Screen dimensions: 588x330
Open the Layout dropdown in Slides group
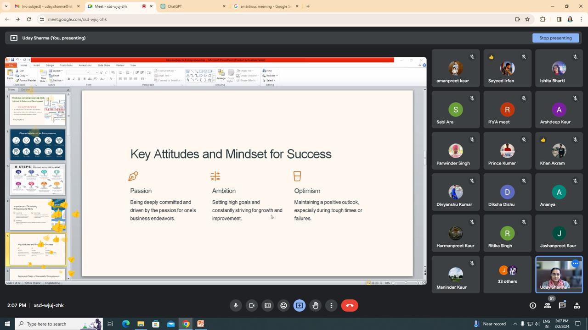57,71
